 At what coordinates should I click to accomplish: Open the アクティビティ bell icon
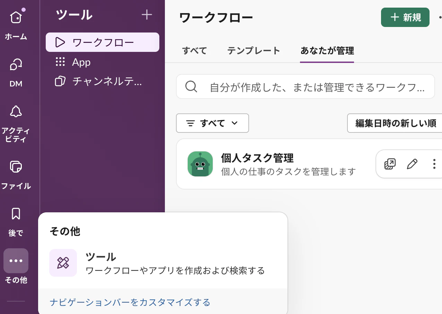pyautogui.click(x=16, y=112)
